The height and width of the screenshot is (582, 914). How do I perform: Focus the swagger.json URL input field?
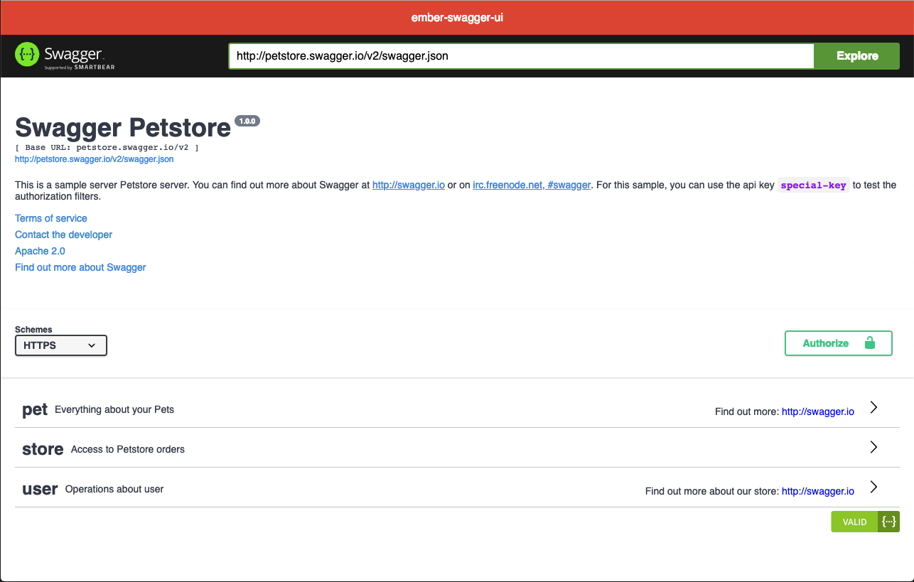pyautogui.click(x=521, y=56)
